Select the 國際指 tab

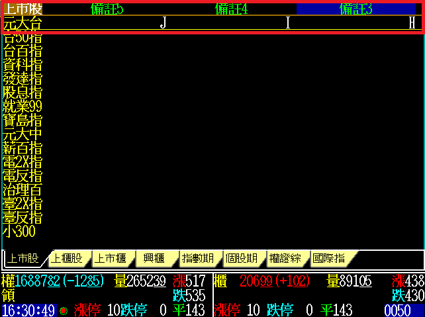click(328, 258)
